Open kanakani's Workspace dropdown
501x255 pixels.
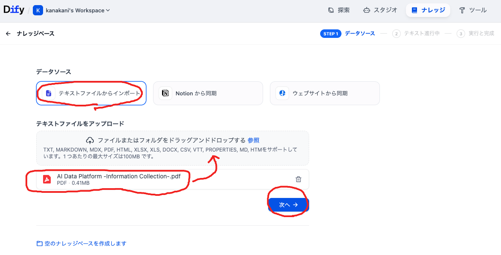[x=78, y=10]
